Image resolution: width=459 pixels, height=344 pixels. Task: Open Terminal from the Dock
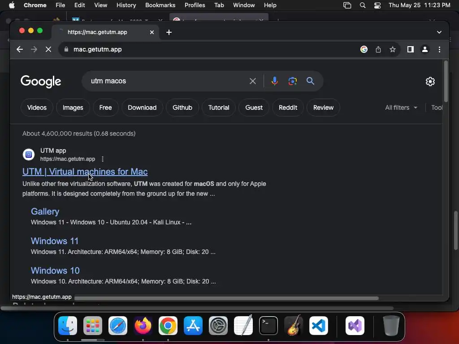pos(268,326)
